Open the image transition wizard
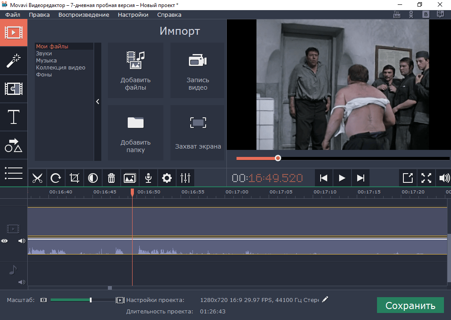Image resolution: width=451 pixels, height=320 pixels. click(130, 178)
